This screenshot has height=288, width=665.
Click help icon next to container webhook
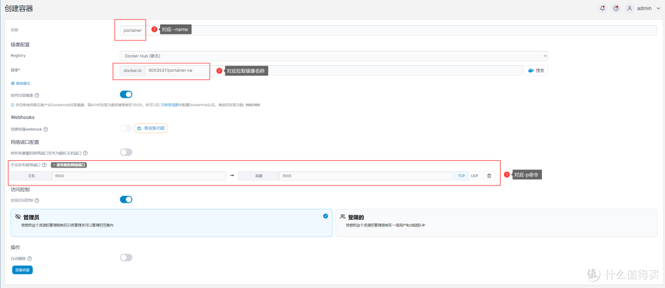point(46,130)
